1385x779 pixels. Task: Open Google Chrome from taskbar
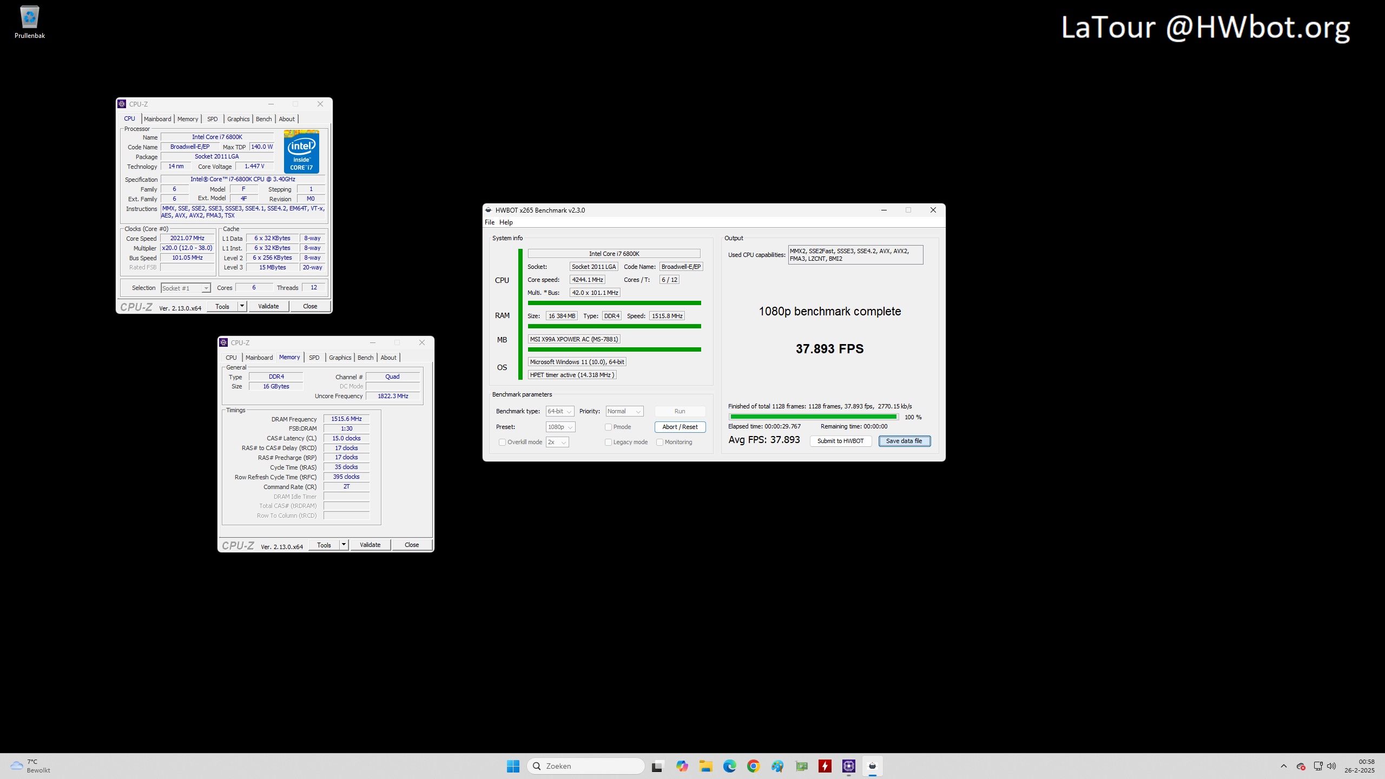point(753,766)
